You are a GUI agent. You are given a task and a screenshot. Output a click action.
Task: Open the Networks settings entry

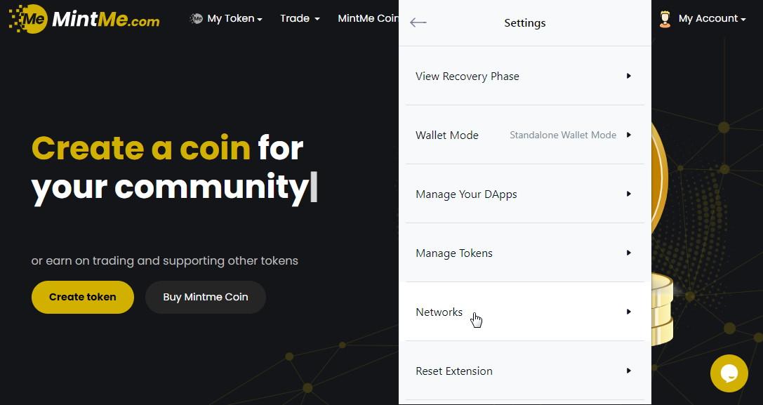pyautogui.click(x=439, y=312)
